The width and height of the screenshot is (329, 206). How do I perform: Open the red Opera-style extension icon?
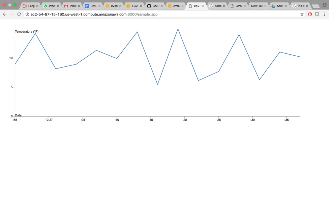coord(310,14)
